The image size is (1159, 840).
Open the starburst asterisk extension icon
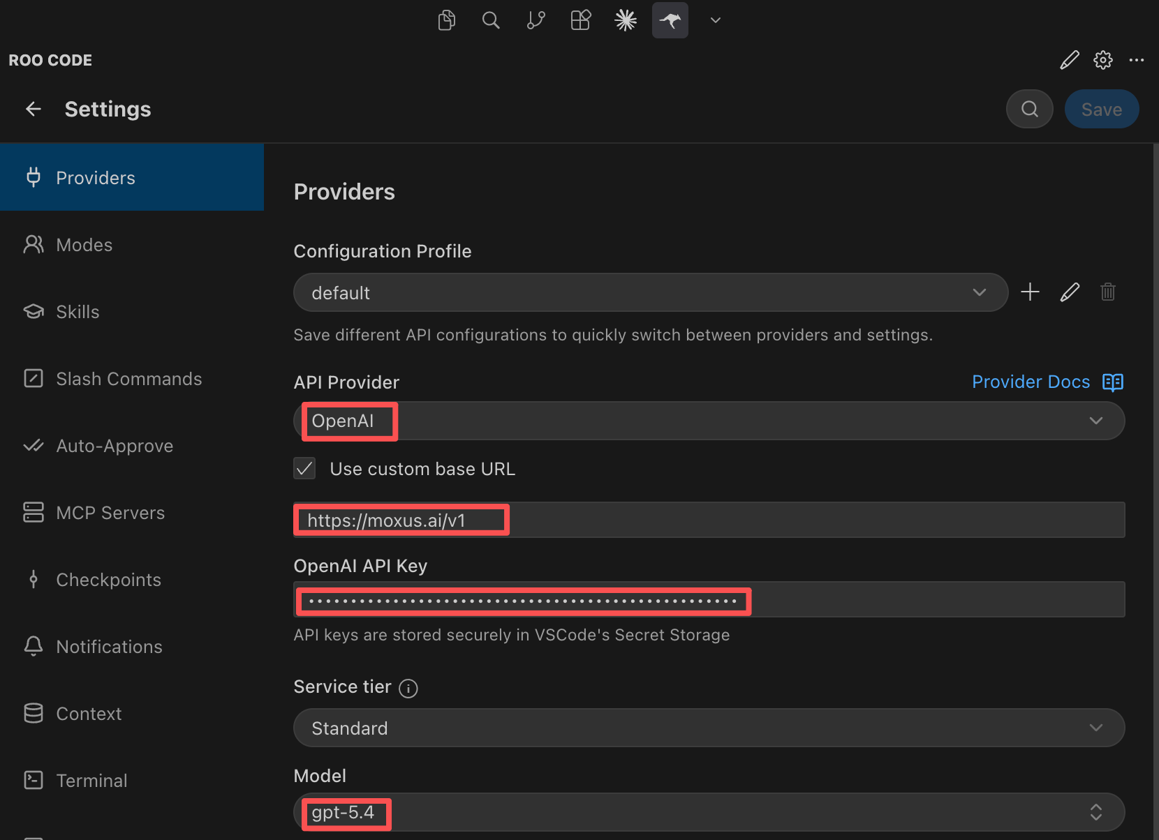626,20
